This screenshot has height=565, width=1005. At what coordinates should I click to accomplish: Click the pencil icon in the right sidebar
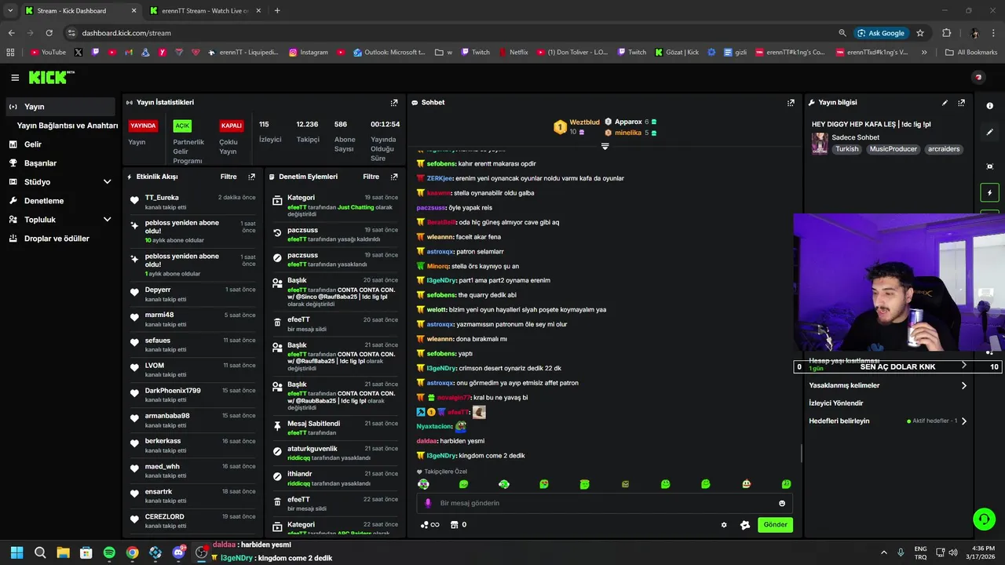click(989, 132)
